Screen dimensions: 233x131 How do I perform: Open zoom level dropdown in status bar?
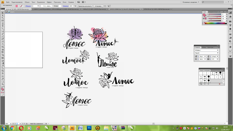click(x=11, y=124)
